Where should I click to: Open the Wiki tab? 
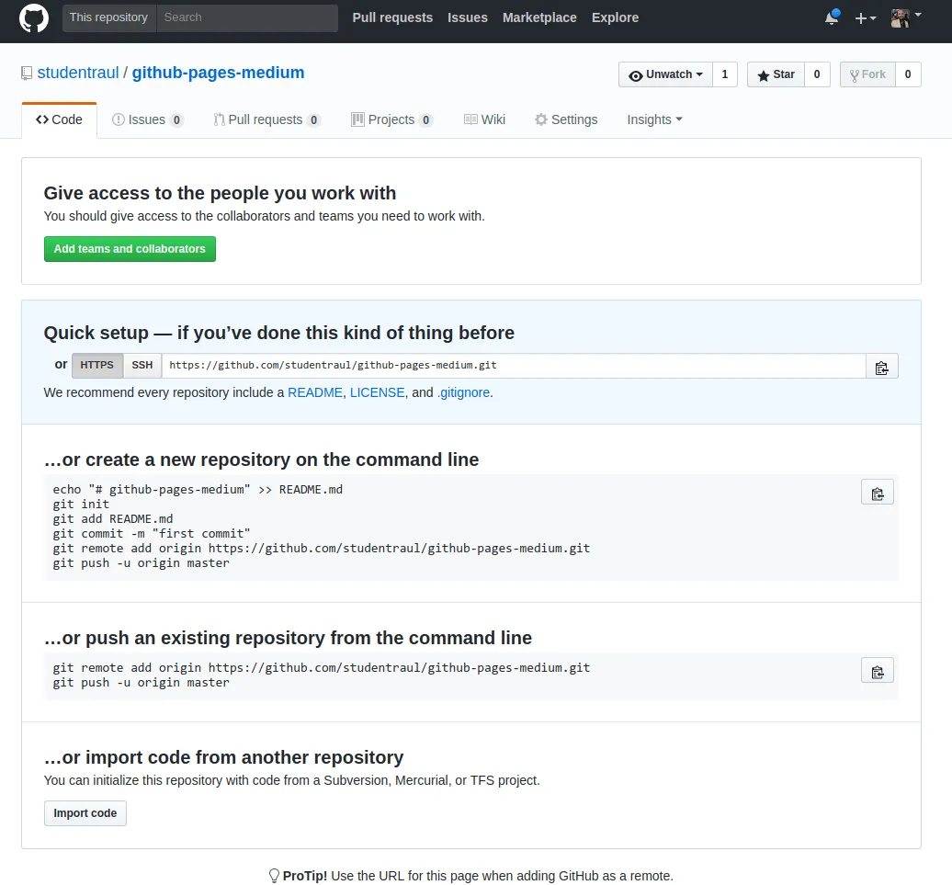tap(484, 119)
